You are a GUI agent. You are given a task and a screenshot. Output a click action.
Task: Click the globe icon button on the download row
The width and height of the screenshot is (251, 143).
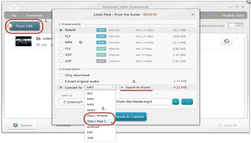pos(227,41)
